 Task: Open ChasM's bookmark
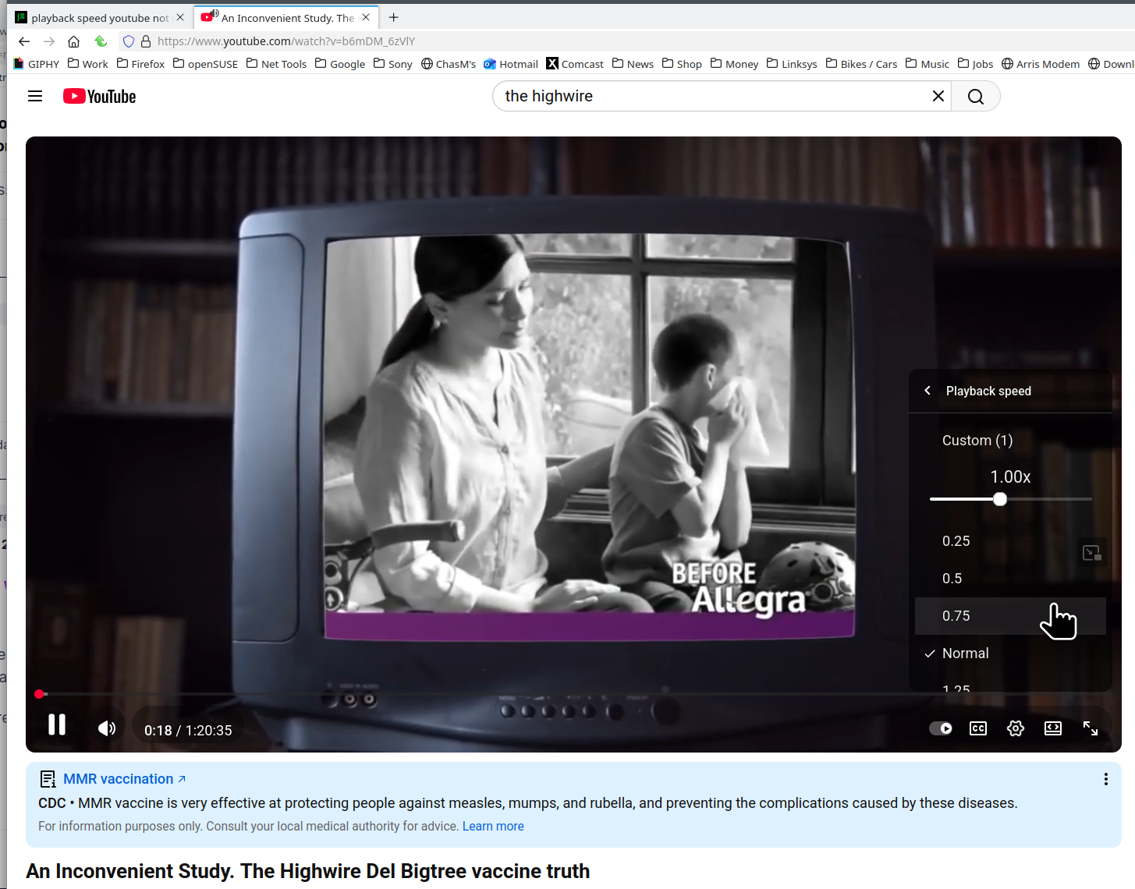(x=449, y=64)
